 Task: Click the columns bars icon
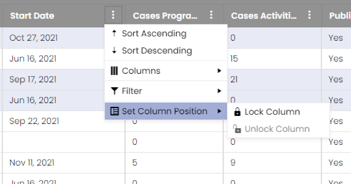pyautogui.click(x=114, y=71)
